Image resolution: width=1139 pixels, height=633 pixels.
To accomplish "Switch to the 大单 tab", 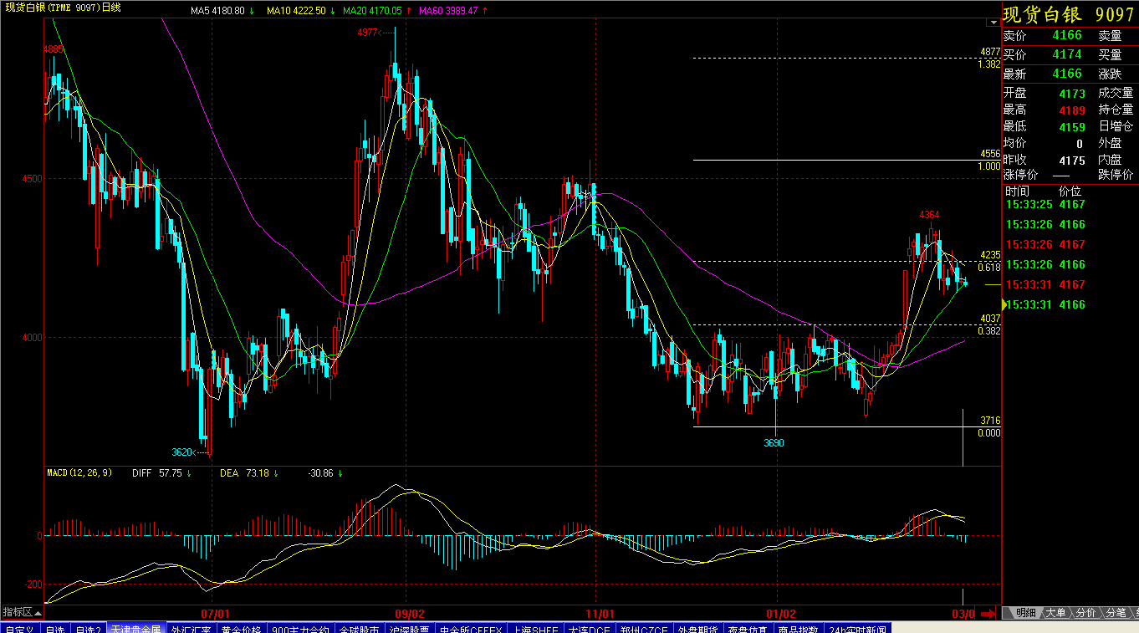I will point(1055,613).
